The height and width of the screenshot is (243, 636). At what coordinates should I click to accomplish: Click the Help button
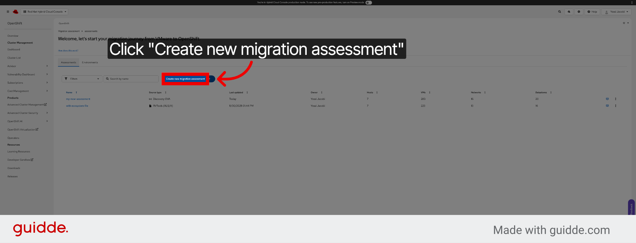tap(592, 12)
